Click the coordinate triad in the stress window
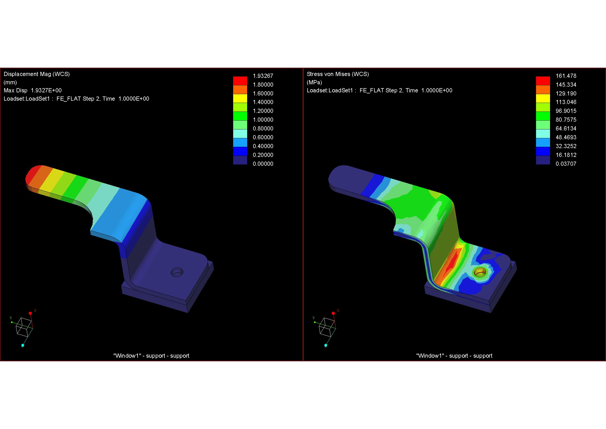This screenshot has width=606, height=429. [x=326, y=328]
